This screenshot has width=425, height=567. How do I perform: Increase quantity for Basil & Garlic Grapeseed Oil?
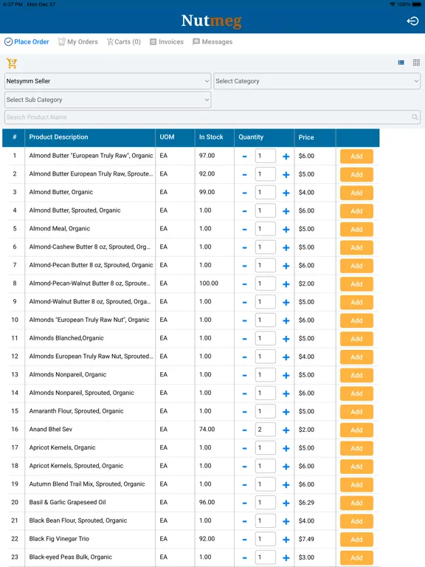click(286, 504)
